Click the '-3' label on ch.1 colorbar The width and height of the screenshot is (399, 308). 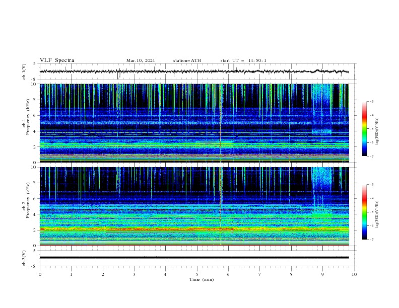372,101
